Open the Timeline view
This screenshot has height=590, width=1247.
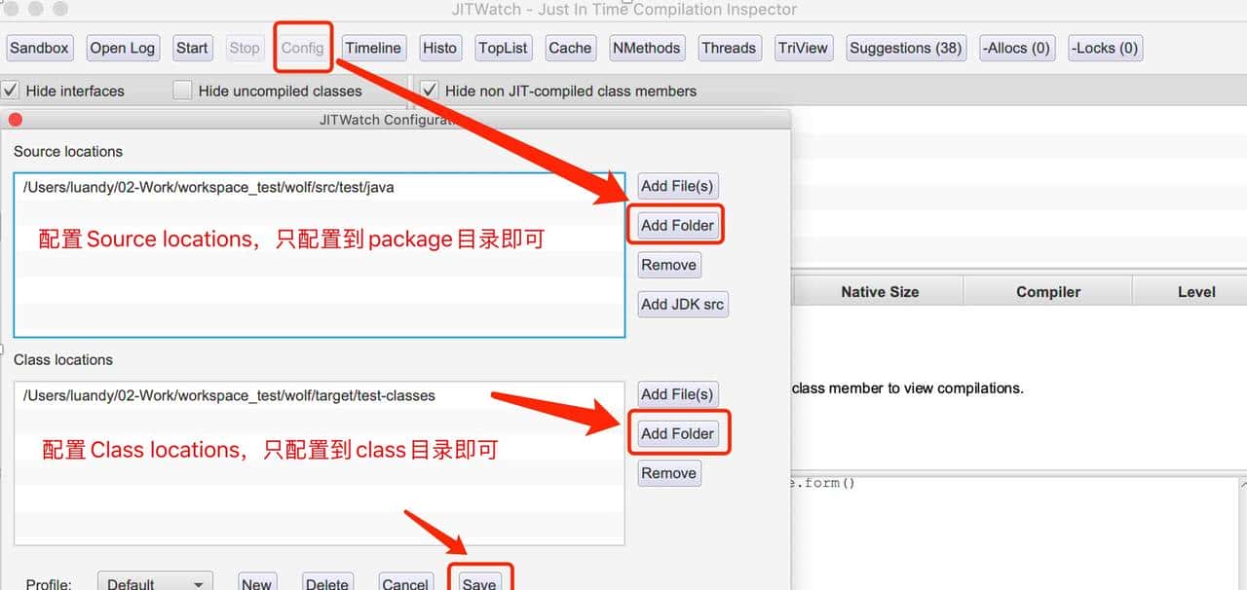tap(373, 47)
